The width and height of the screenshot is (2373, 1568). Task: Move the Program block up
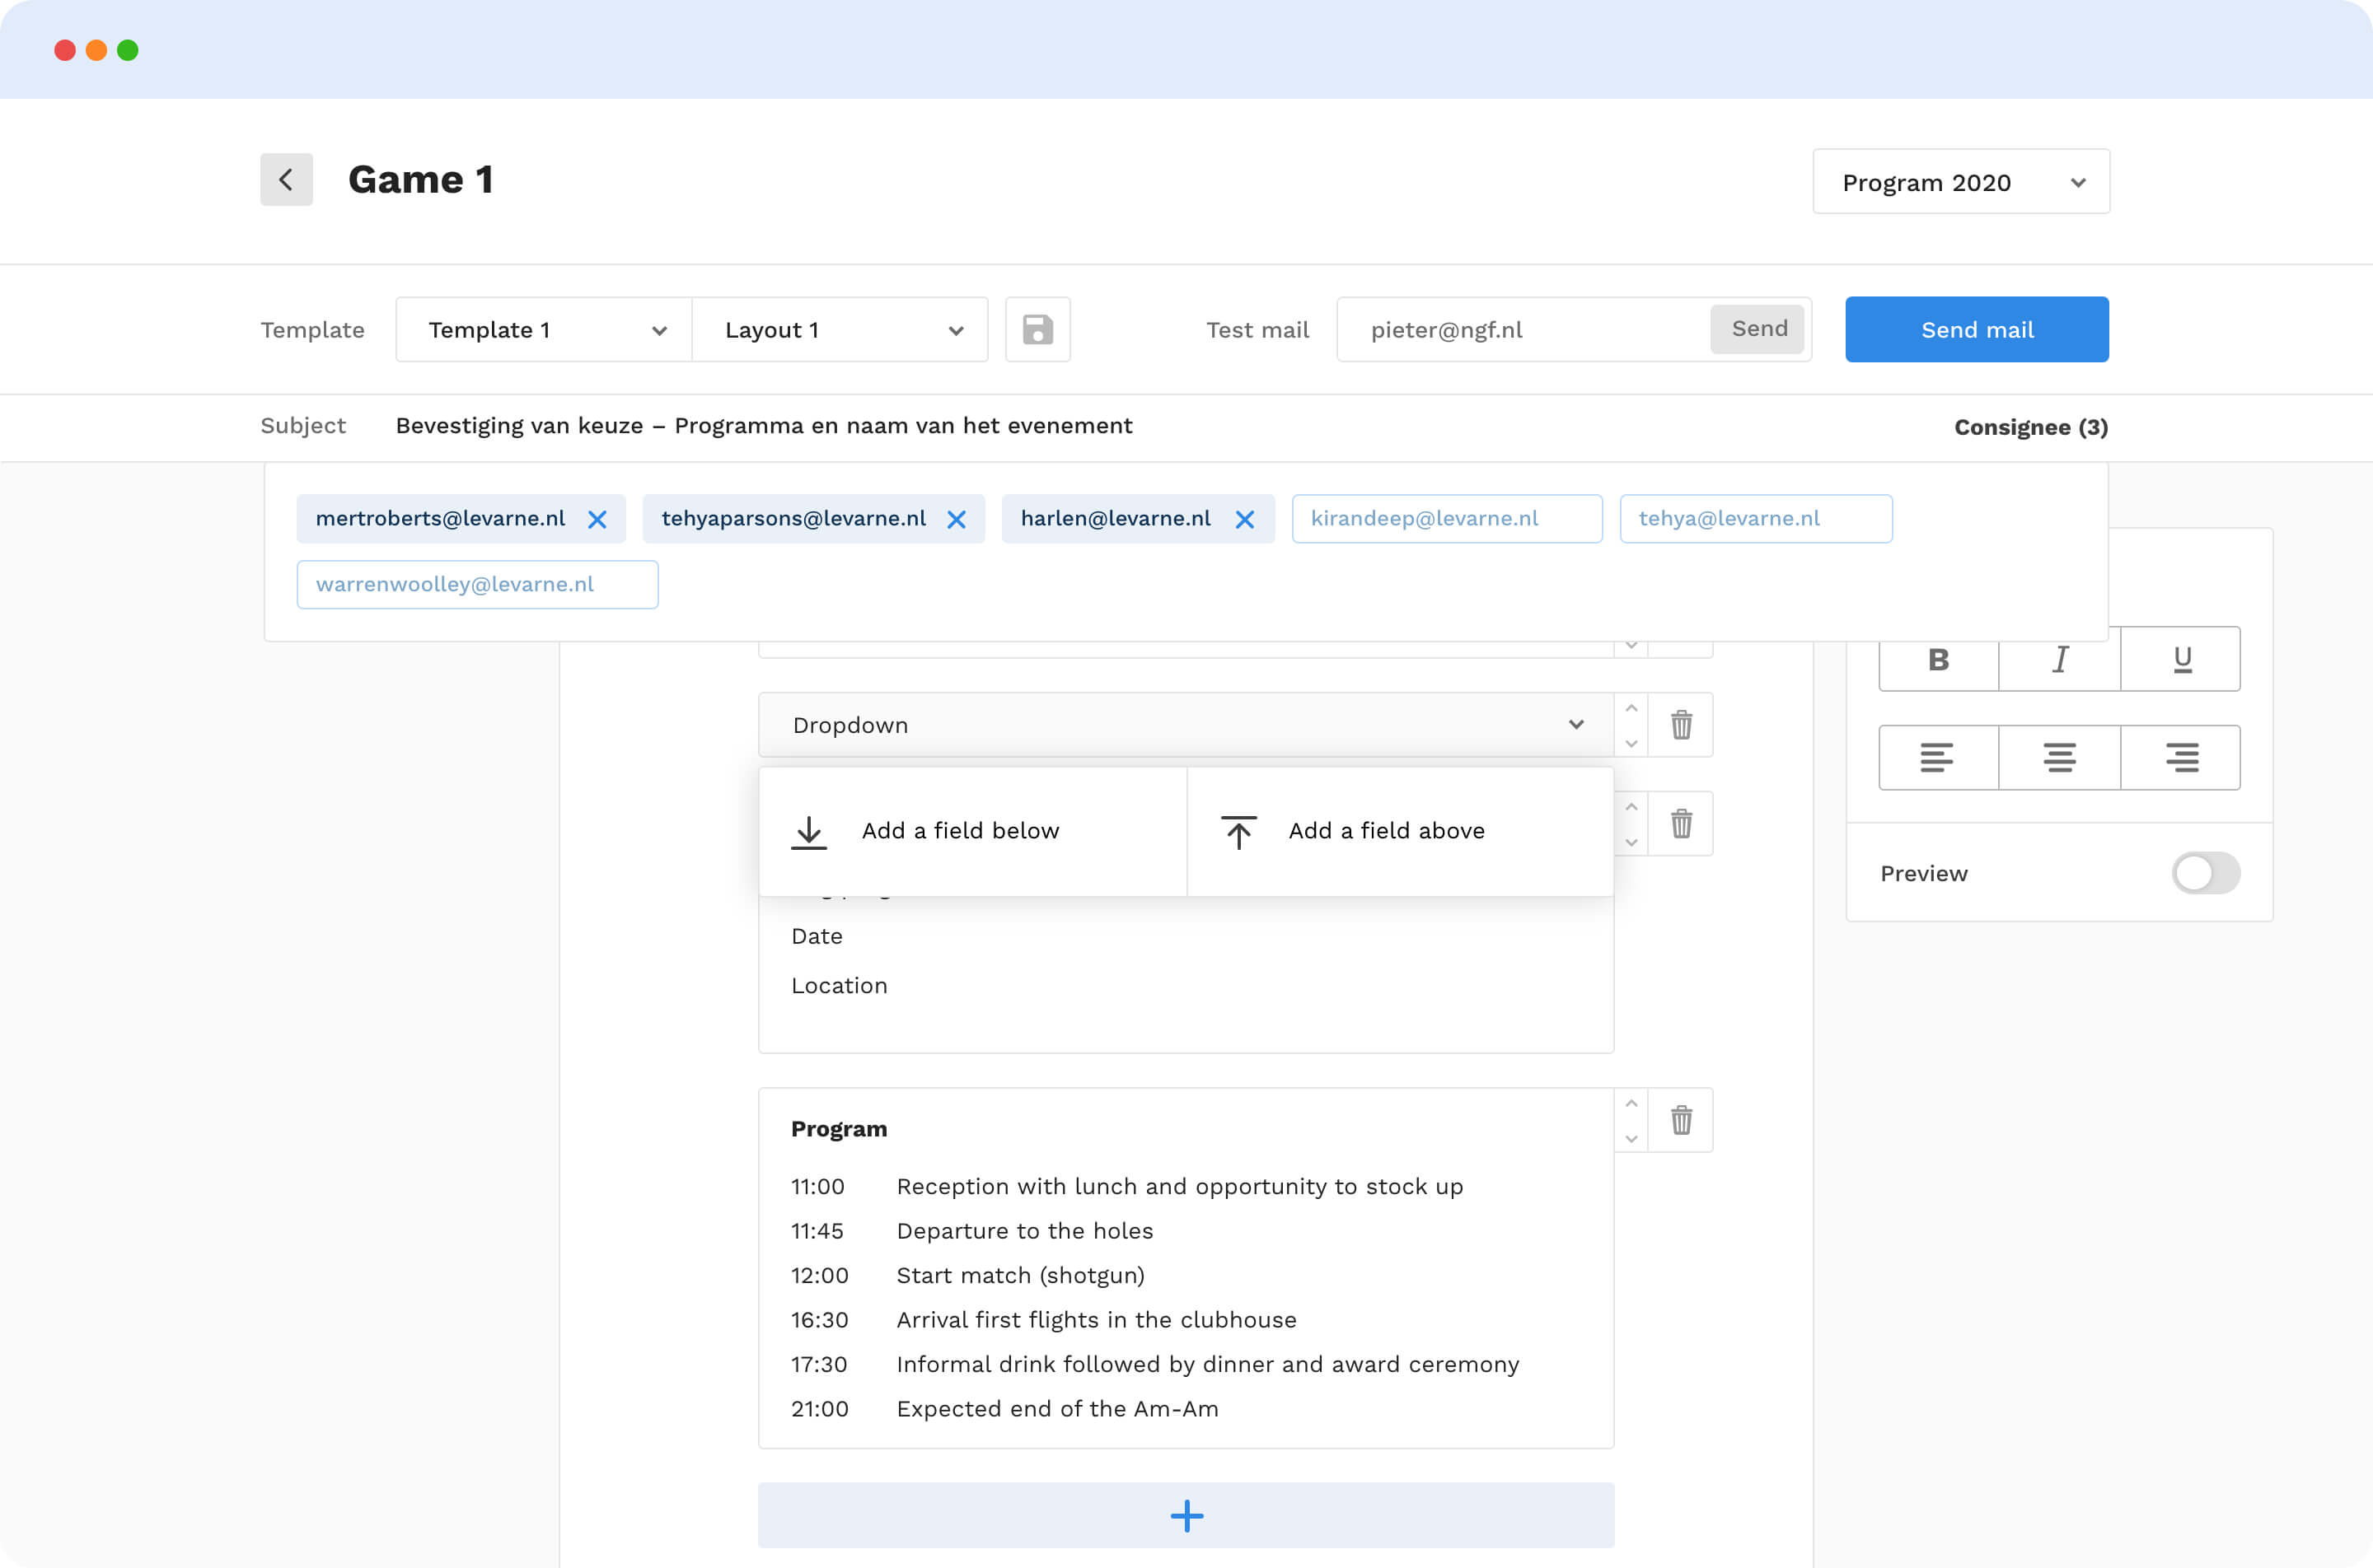[1631, 1103]
